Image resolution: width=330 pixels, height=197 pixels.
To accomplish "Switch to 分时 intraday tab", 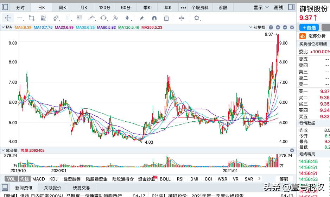I will pos(20,8).
